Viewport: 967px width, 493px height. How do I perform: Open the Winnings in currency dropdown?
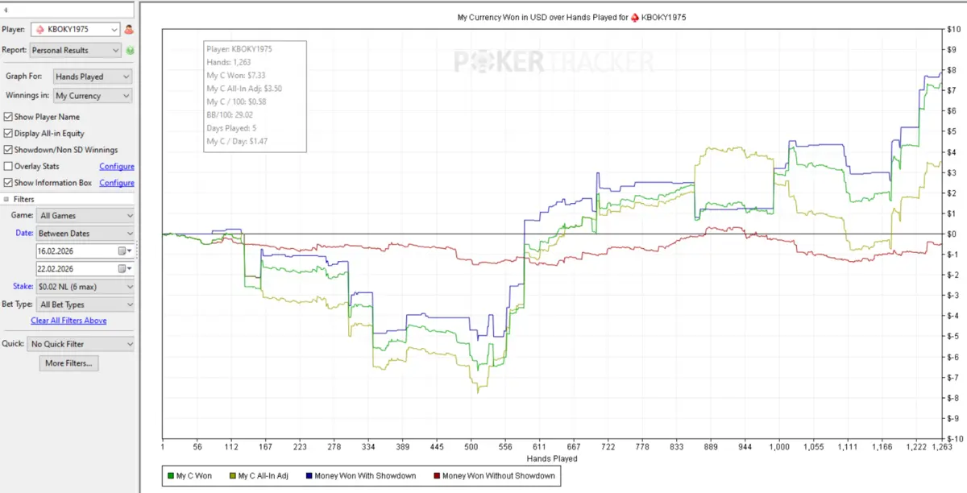92,96
